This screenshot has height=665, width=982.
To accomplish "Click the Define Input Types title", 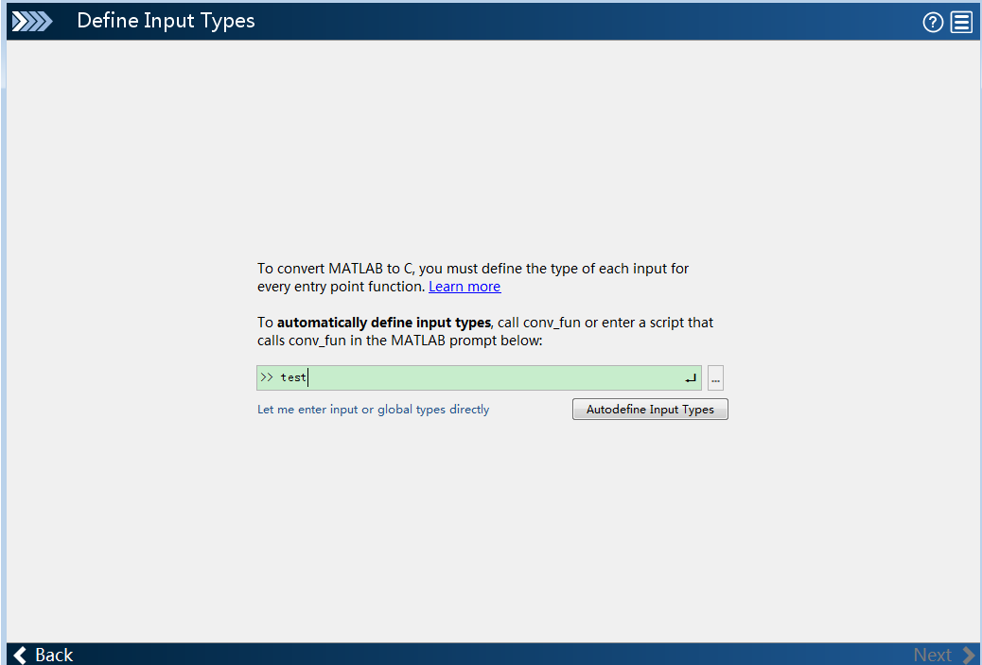I will click(x=166, y=21).
